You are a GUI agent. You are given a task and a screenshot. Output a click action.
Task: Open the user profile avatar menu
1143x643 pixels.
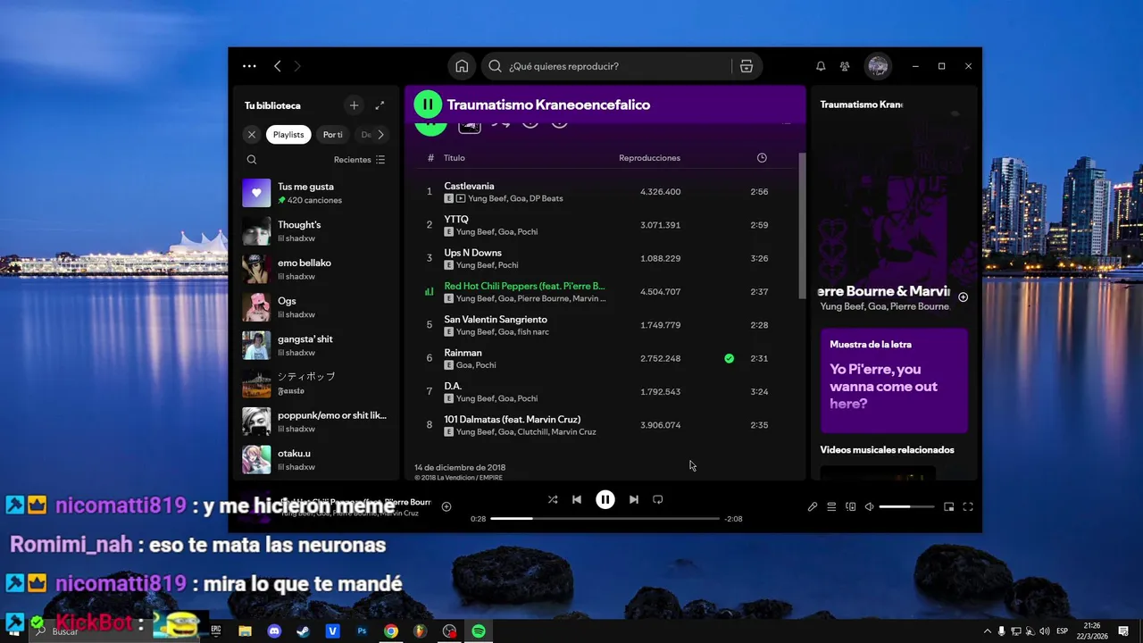pos(878,66)
